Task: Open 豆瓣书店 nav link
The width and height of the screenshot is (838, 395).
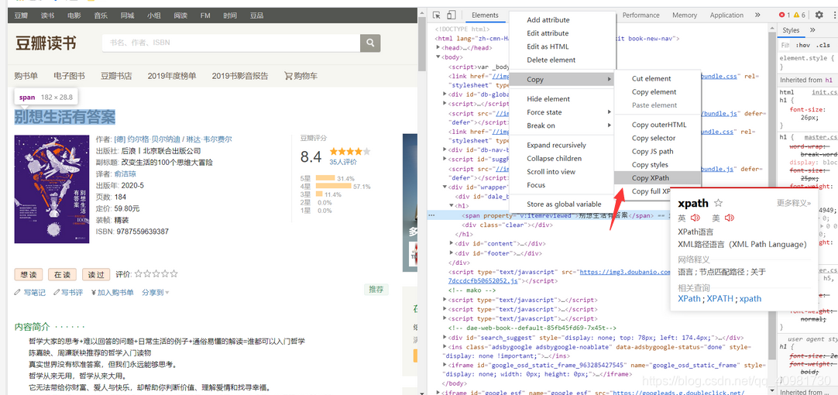Action: pyautogui.click(x=116, y=76)
